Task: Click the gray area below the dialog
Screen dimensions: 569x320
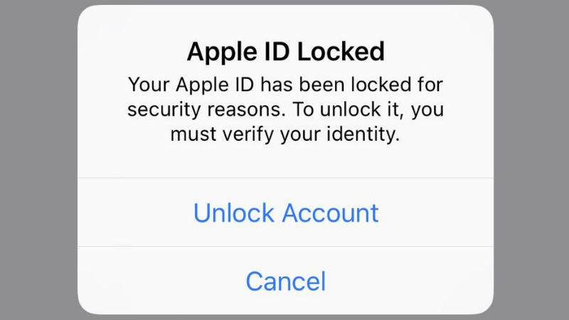Action: [x=285, y=317]
